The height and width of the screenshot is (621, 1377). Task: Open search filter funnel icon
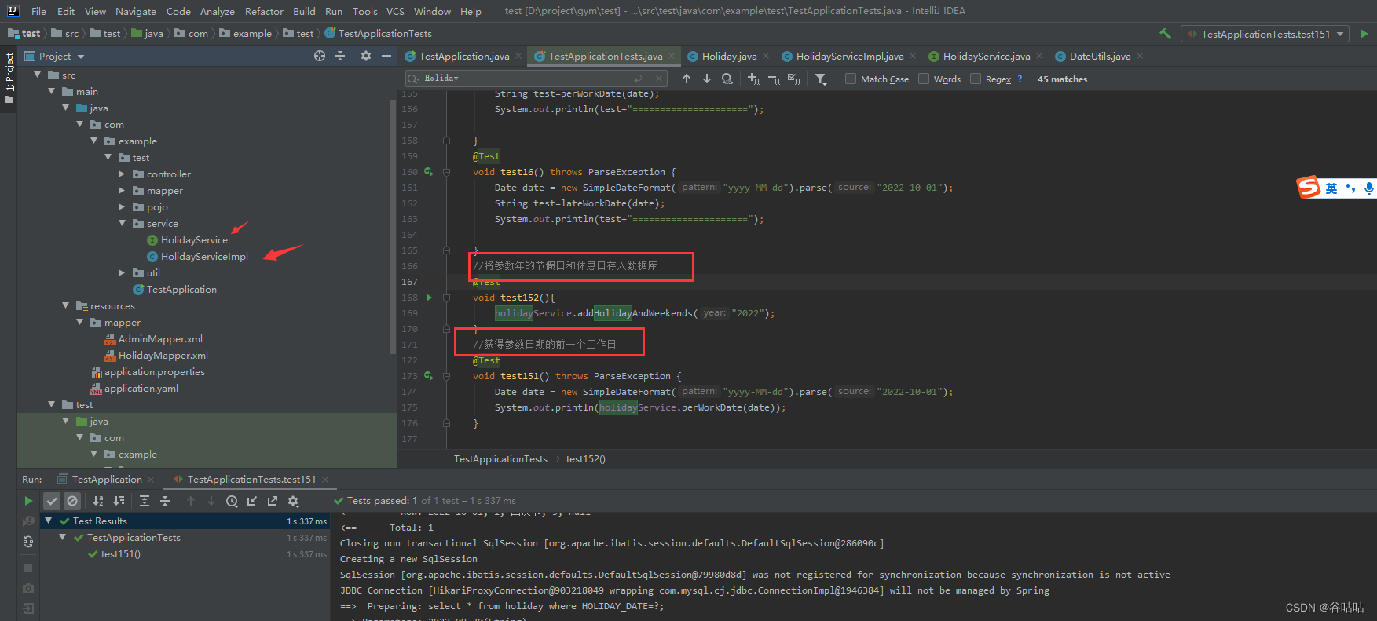point(821,79)
